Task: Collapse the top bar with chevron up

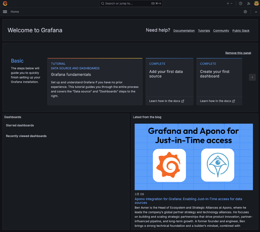Action: (256, 12)
